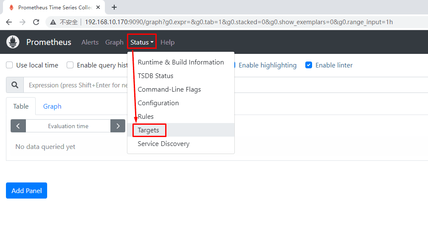The height and width of the screenshot is (227, 428).
Task: Open Rules from Status menu
Action: click(181, 117)
